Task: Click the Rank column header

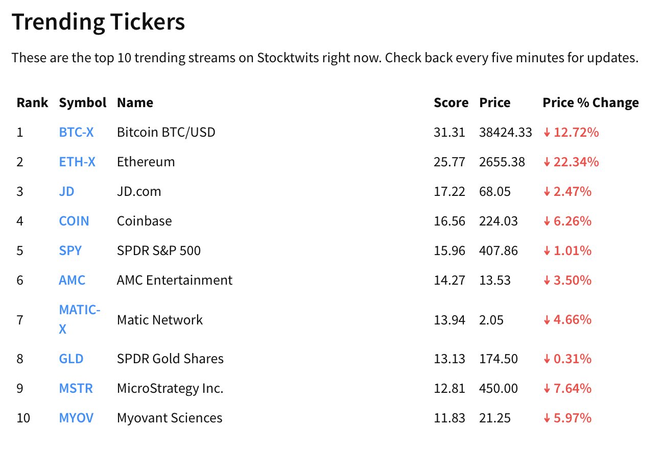Action: [32, 103]
